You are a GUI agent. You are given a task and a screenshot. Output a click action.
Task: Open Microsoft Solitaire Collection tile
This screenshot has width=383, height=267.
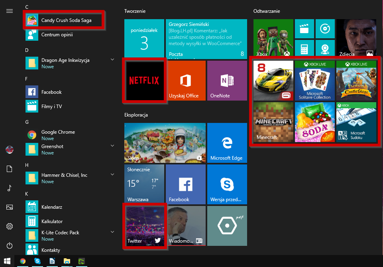point(315,81)
